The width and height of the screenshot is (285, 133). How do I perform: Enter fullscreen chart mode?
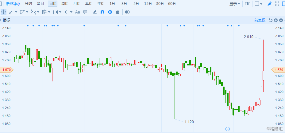(x=278, y=4)
